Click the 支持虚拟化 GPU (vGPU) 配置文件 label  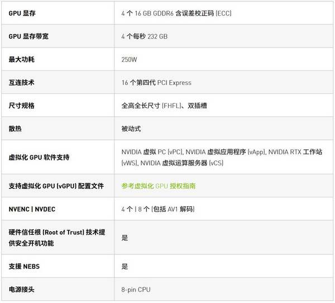[56, 186]
